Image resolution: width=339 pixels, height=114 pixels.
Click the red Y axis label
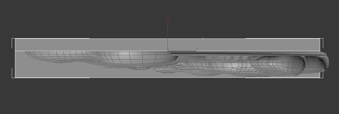pyautogui.click(x=168, y=20)
